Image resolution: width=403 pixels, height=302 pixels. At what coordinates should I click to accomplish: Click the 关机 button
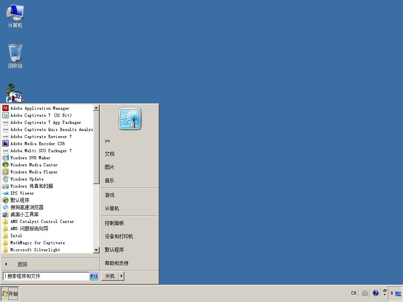(x=110, y=276)
